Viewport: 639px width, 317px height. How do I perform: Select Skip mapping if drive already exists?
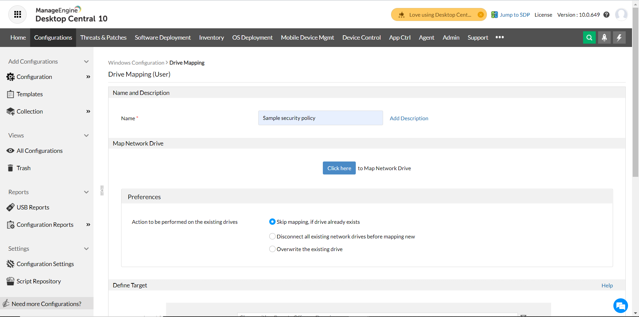[x=272, y=222]
